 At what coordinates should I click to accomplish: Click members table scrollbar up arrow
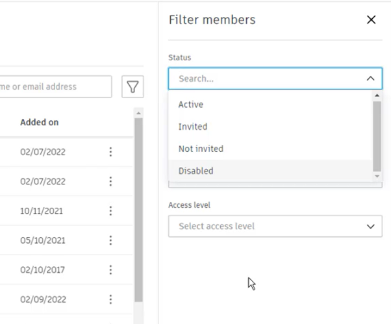(138, 114)
